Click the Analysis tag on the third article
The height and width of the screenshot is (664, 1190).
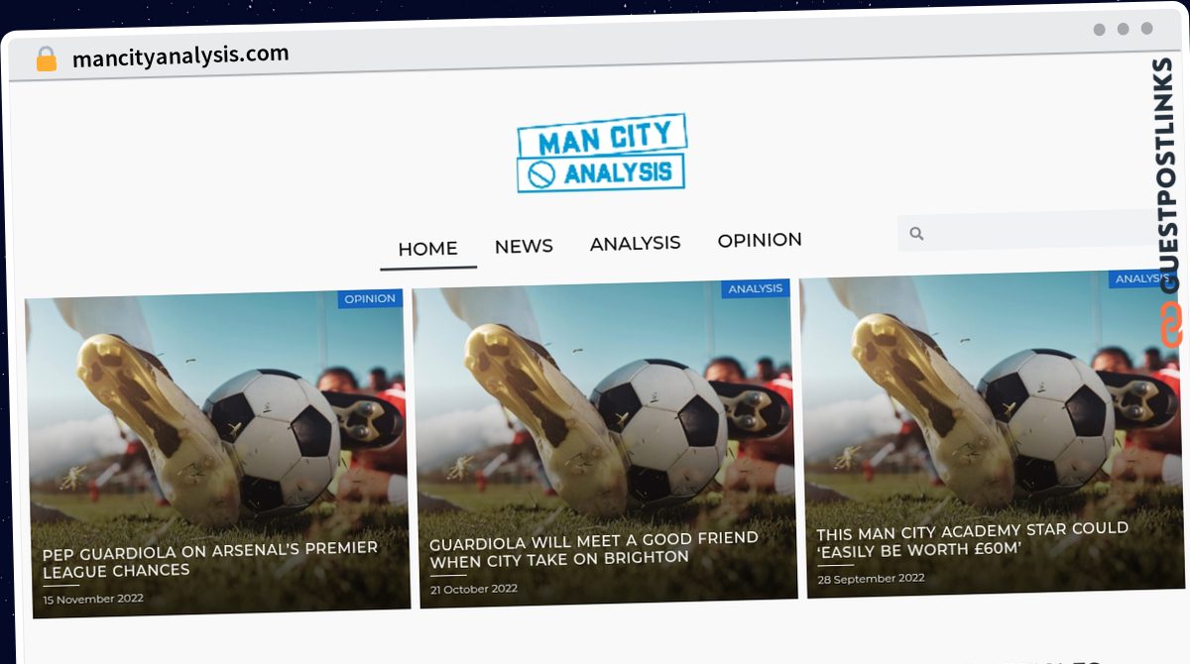[x=1140, y=278]
